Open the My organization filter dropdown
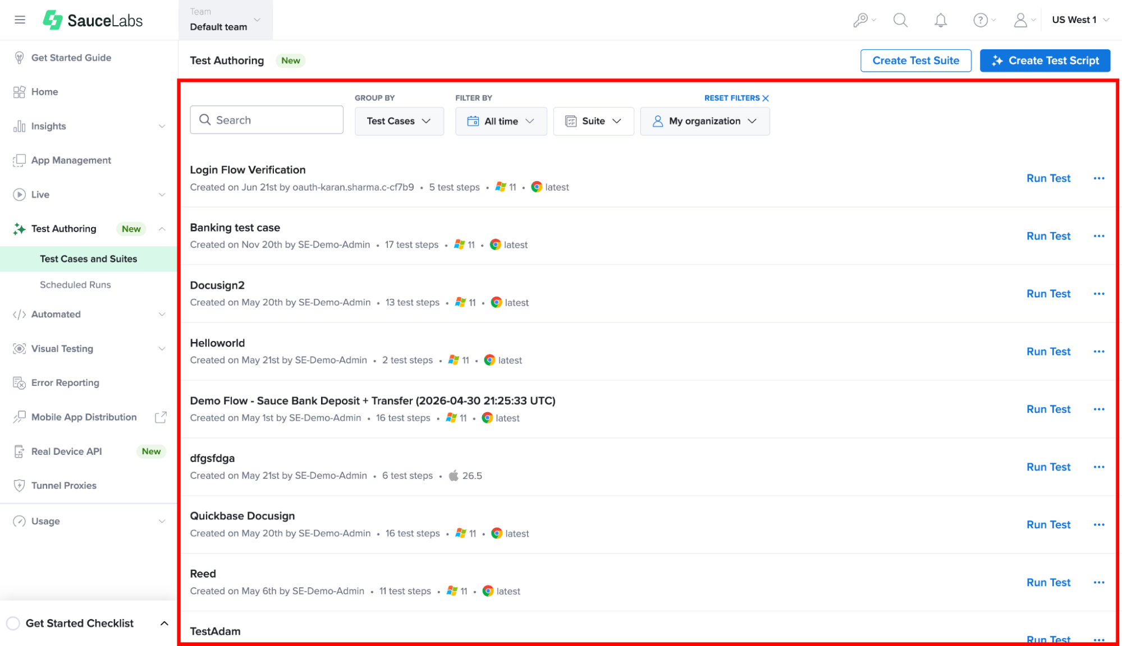 point(705,121)
